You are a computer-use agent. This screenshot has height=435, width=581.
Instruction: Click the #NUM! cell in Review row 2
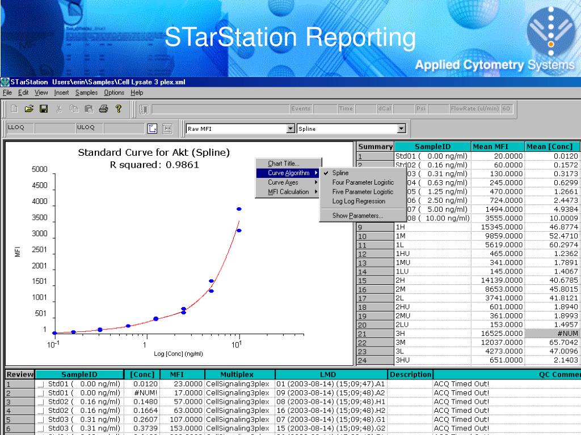[x=142, y=393]
